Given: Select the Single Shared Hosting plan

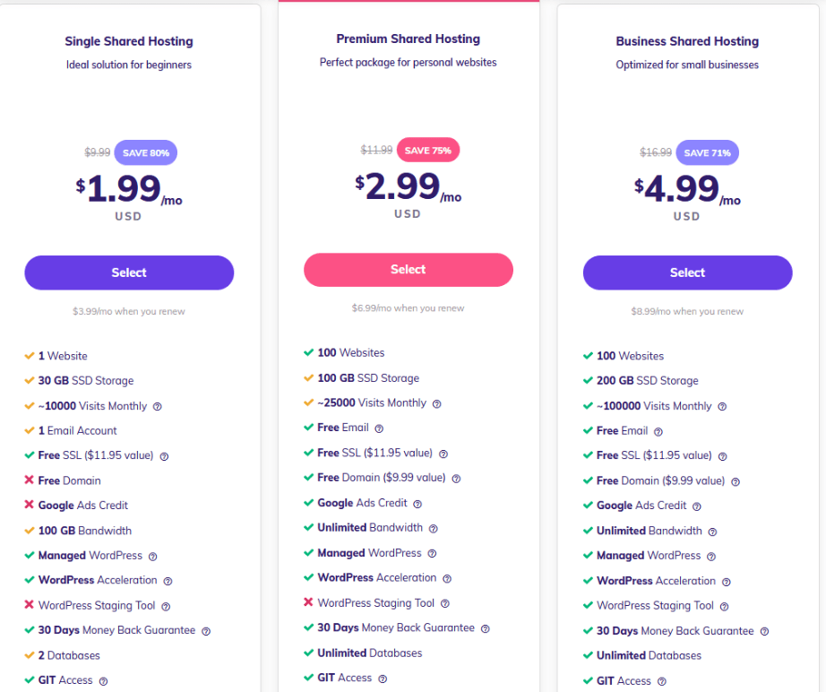Looking at the screenshot, I should 129,272.
